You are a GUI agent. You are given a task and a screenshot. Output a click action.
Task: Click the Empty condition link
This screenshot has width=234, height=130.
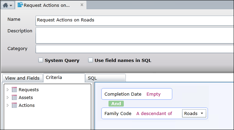pyautogui.click(x=153, y=94)
